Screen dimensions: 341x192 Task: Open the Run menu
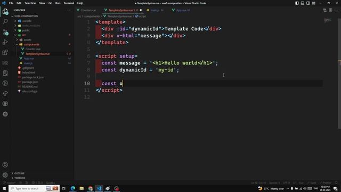pyautogui.click(x=58, y=3)
